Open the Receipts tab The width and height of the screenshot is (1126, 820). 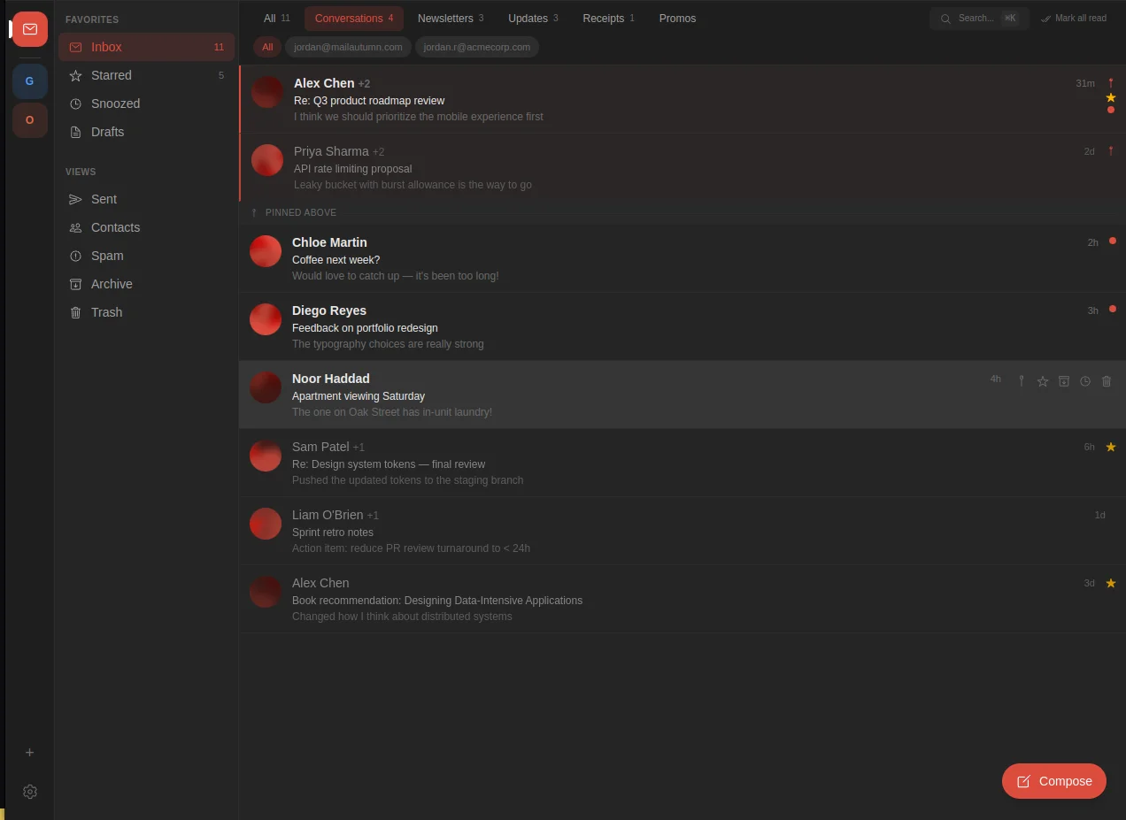pyautogui.click(x=603, y=18)
